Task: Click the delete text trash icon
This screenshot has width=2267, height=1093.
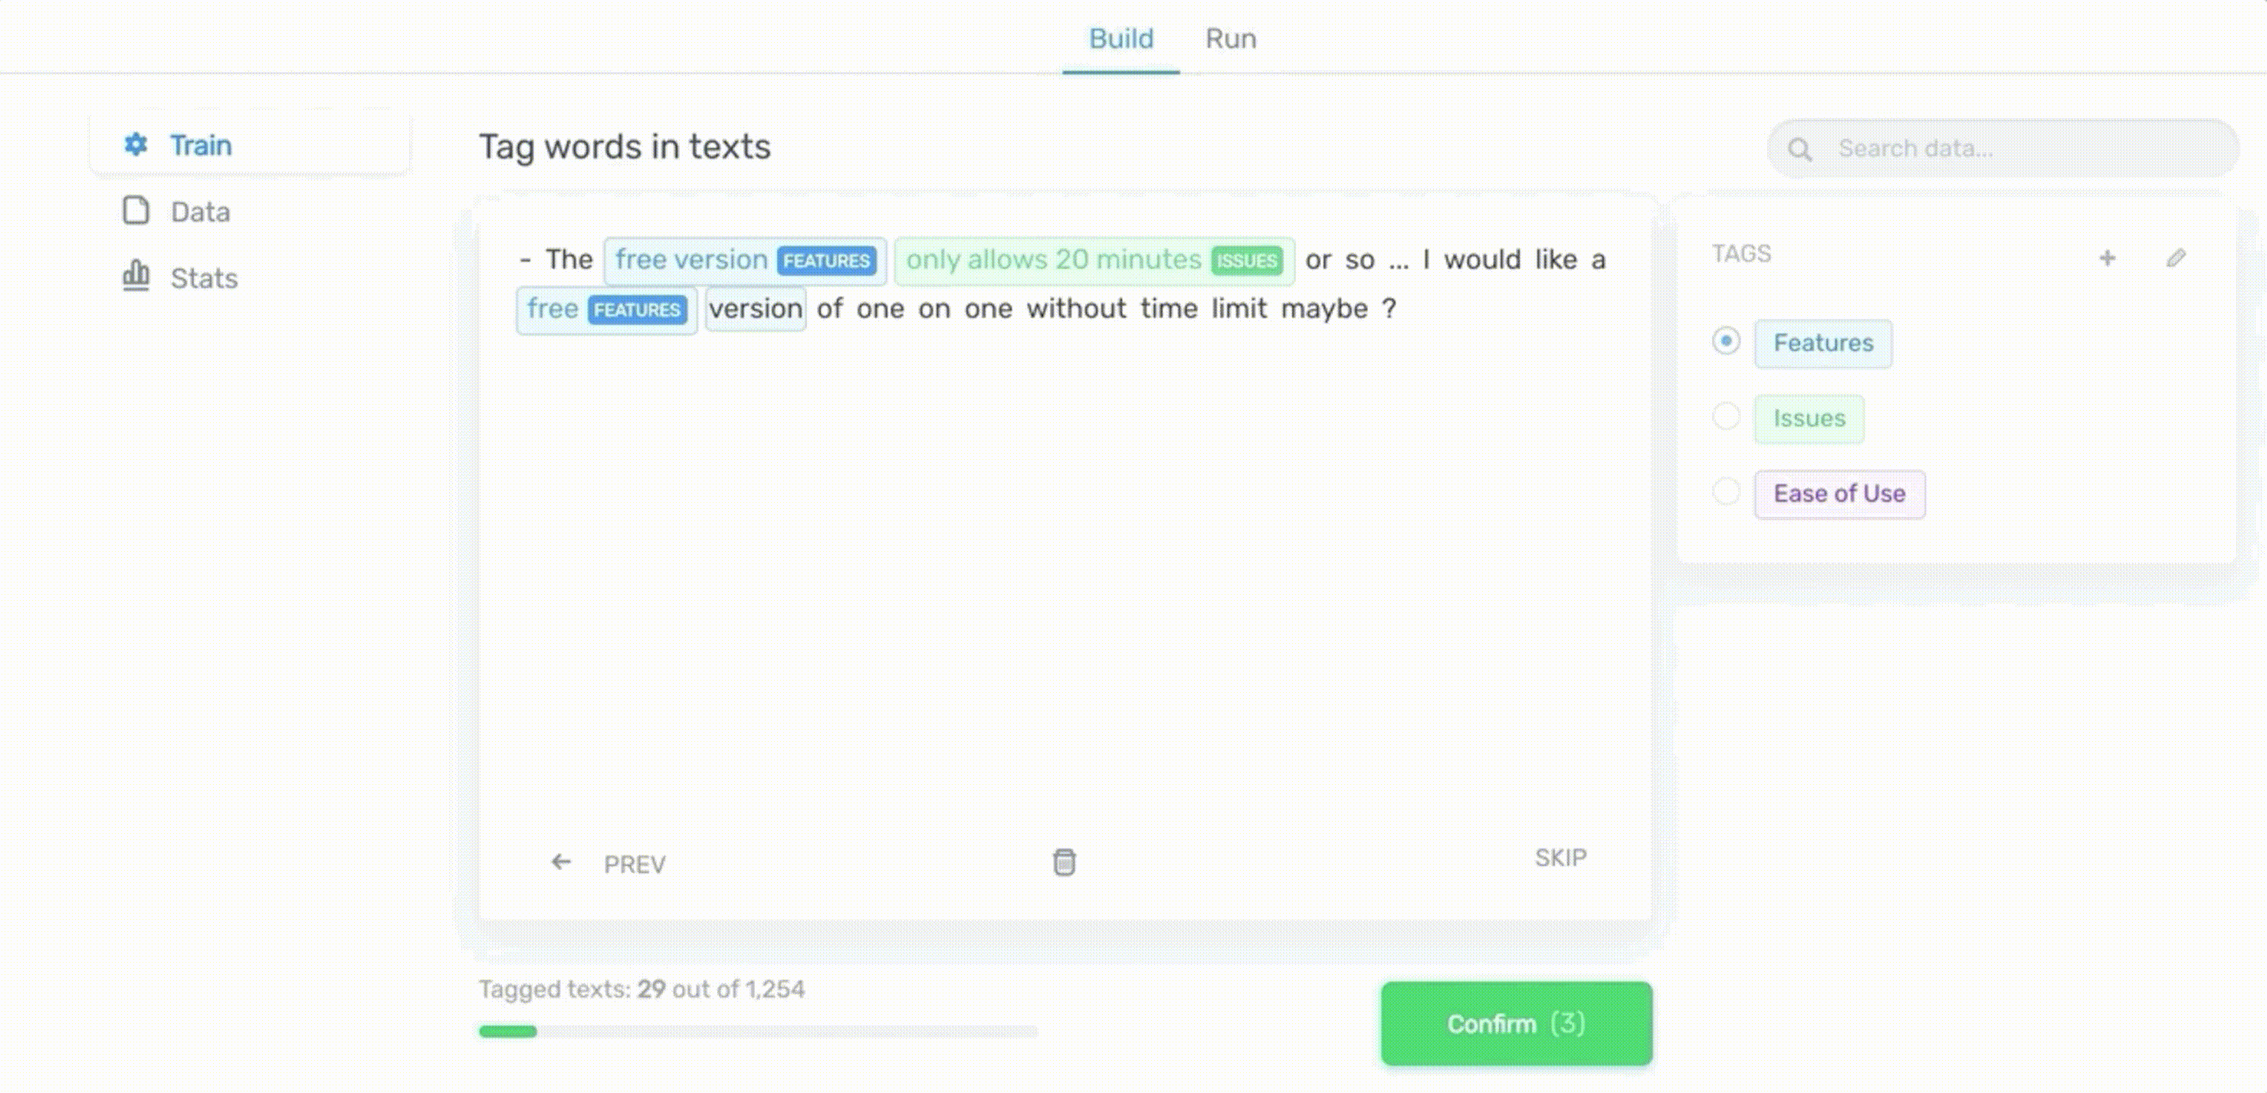Action: [1065, 862]
